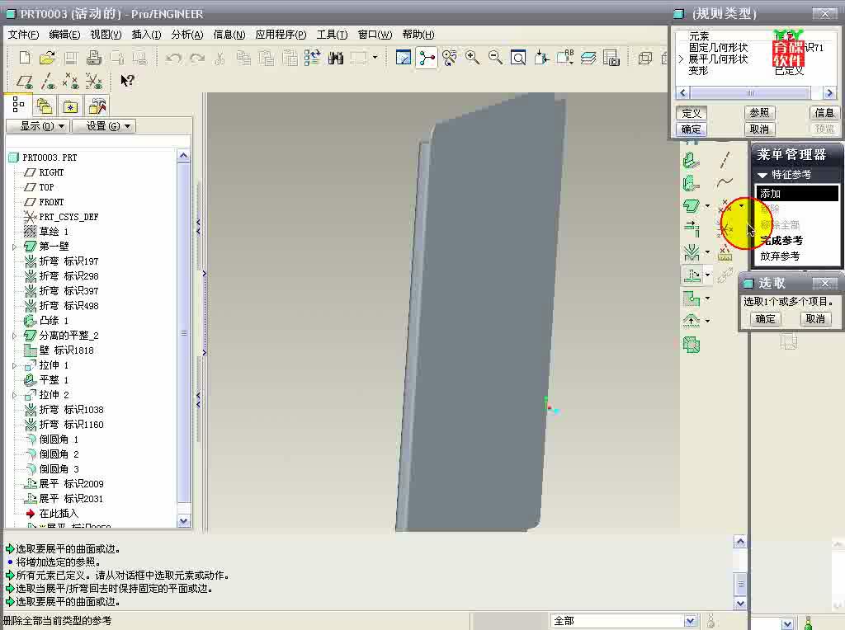Toggle the spin center display

(x=427, y=58)
